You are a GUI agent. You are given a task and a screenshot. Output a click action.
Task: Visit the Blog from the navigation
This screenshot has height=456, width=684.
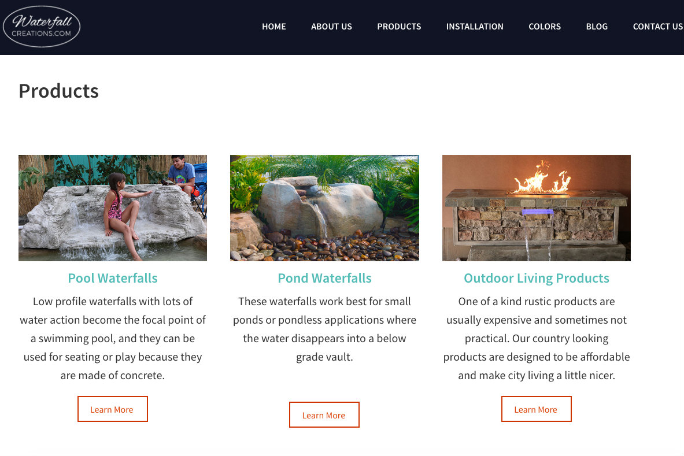point(597,27)
